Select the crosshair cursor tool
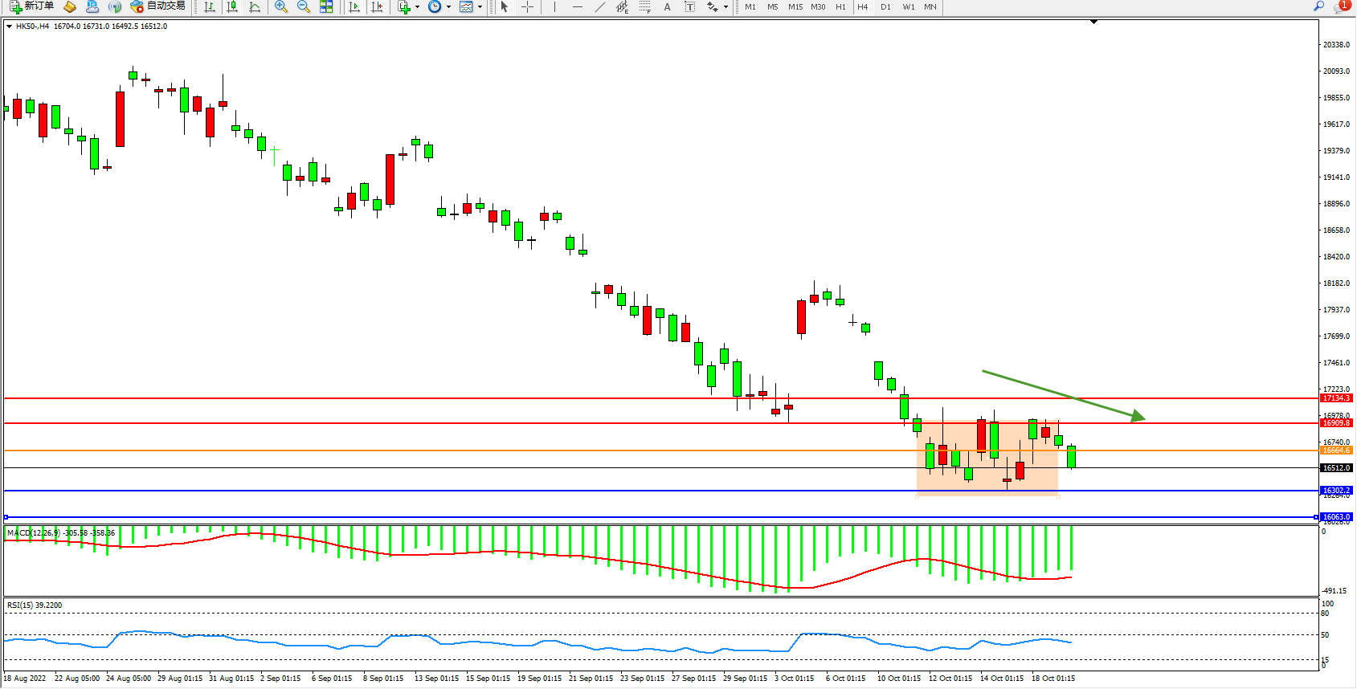1357x689 pixels. tap(527, 7)
